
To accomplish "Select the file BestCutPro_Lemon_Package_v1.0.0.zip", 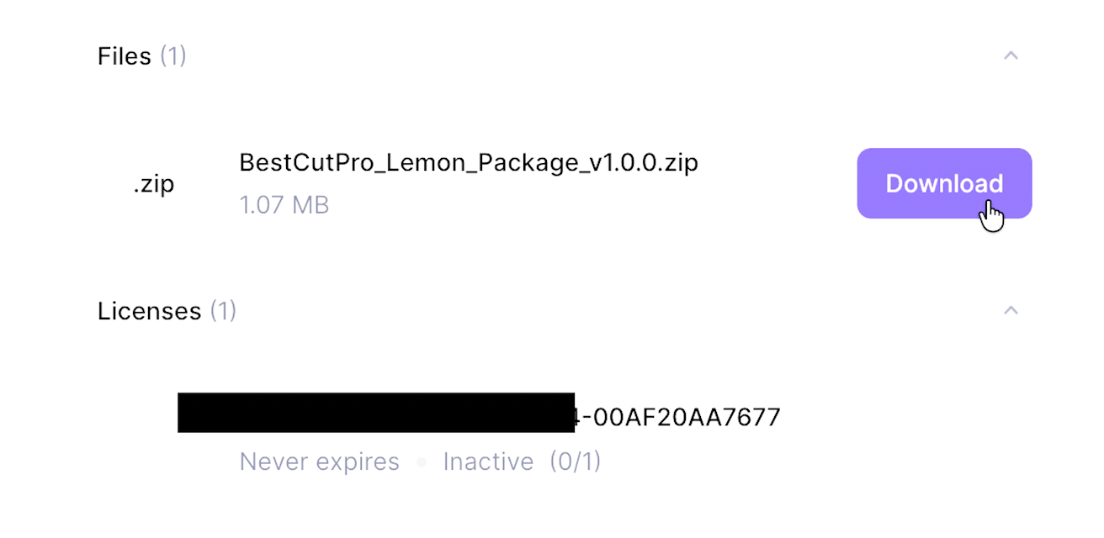I will pos(468,162).
